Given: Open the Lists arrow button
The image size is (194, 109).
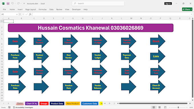Looking at the screenshot, I should pos(158,56).
